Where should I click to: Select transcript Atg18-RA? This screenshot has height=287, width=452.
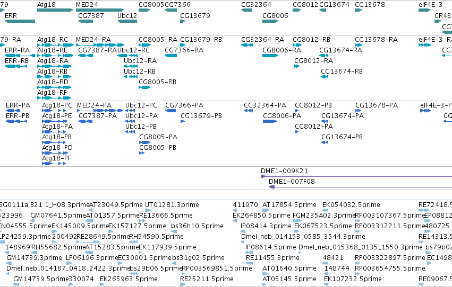click(53, 61)
